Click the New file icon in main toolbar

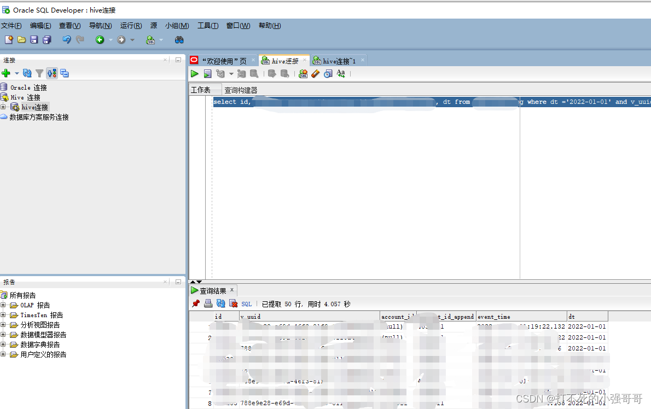[x=9, y=40]
